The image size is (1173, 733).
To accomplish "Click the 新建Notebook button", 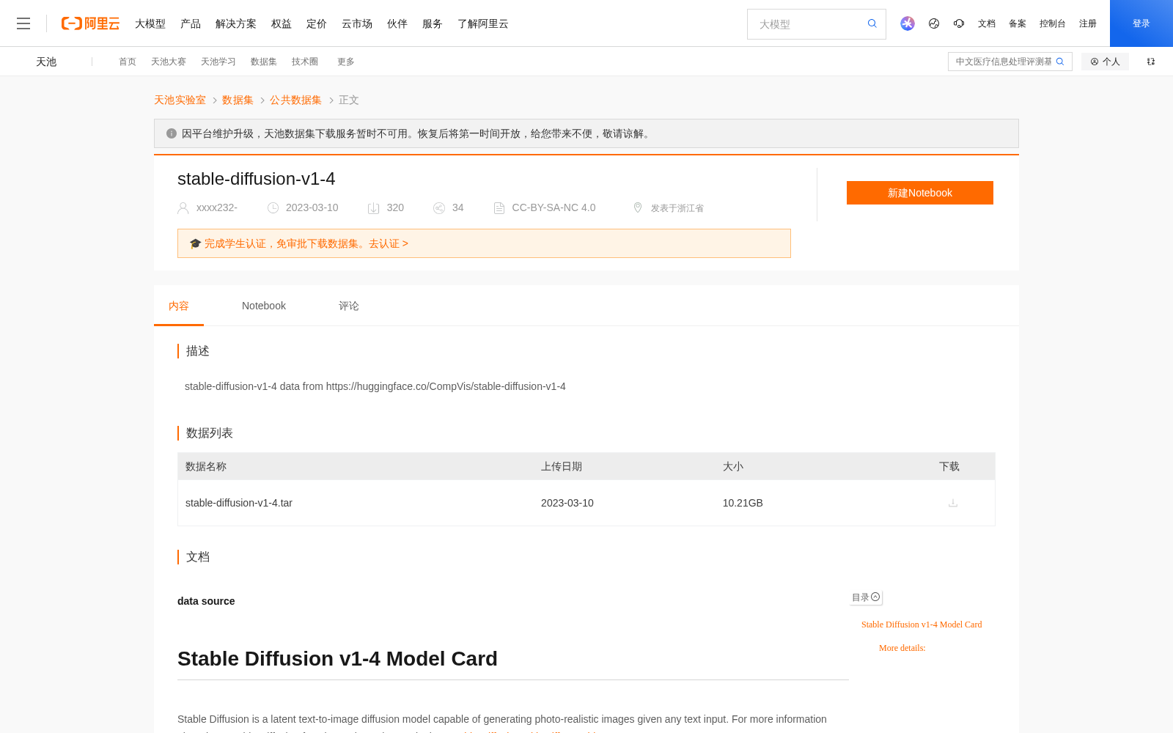I will click(920, 193).
